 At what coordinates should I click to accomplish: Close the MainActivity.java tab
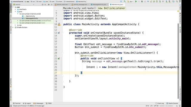(124, 4)
